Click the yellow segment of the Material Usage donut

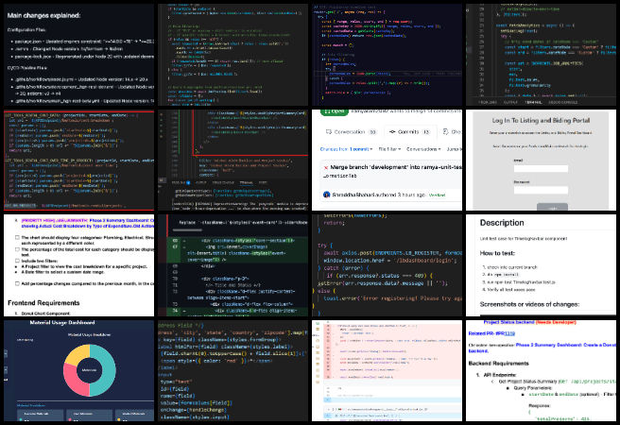tap(77, 354)
